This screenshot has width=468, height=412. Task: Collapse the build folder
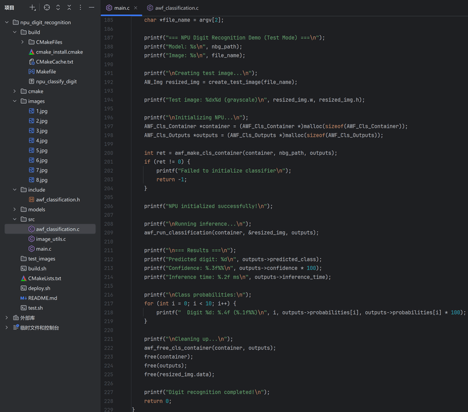pos(15,32)
